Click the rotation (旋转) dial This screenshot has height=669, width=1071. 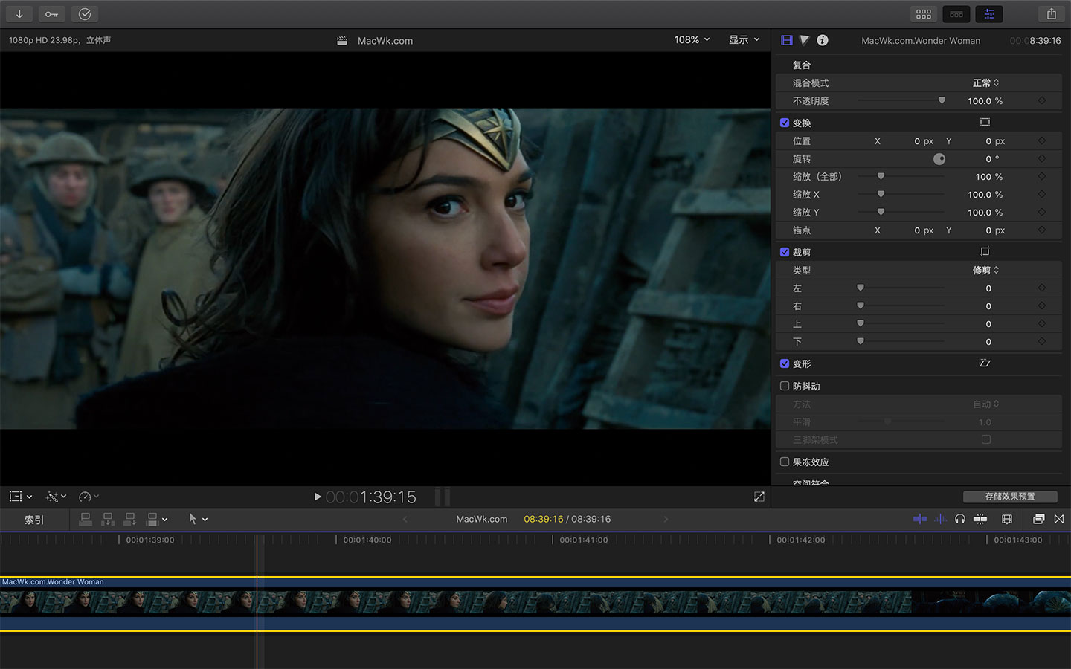click(x=939, y=159)
